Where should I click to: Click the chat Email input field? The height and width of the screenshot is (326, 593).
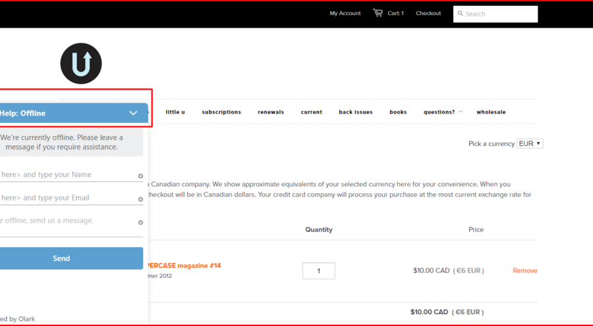coord(66,198)
